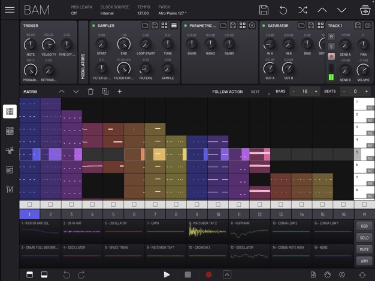375x281 pixels.
Task: Start playback with the play button
Action: tap(167, 274)
